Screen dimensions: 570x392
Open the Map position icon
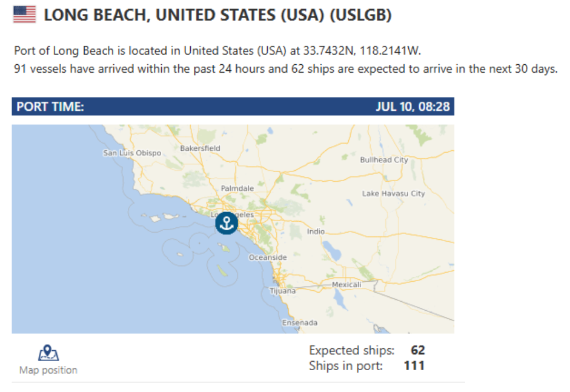coord(48,353)
